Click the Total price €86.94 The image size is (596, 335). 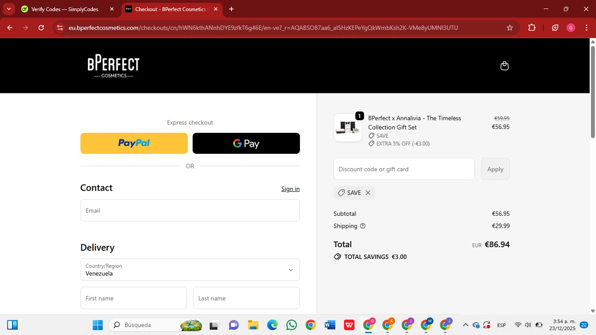(497, 244)
